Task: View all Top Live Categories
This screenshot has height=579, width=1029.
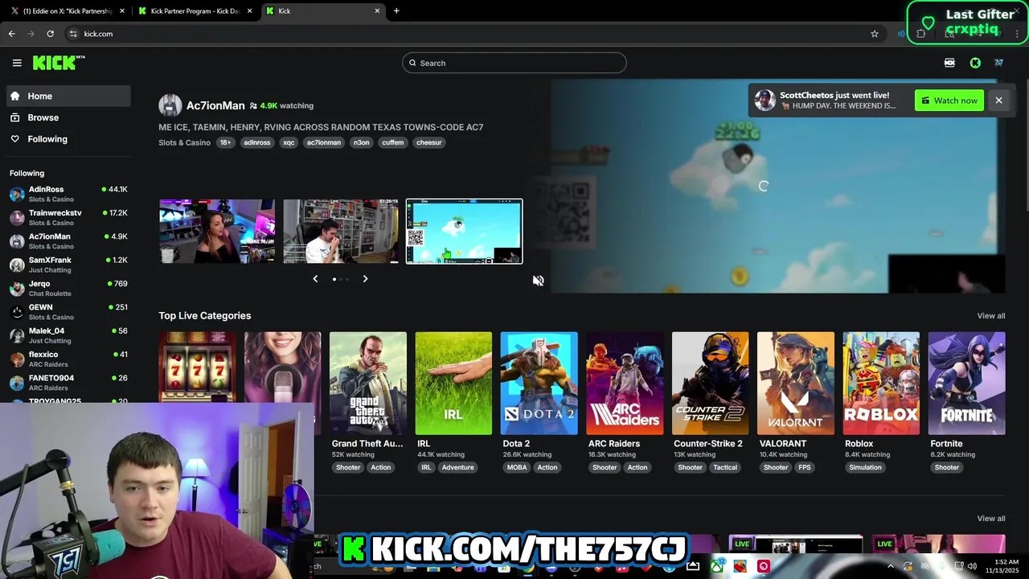Action: tap(990, 316)
